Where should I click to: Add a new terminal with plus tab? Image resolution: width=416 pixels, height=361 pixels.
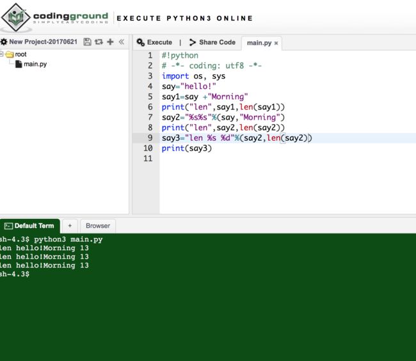click(70, 226)
